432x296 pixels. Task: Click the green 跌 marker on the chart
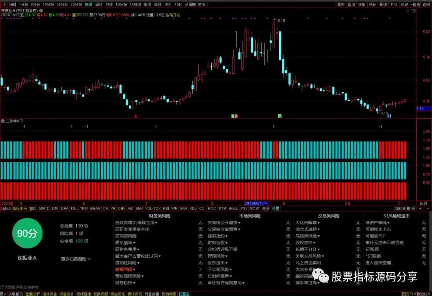(280, 116)
